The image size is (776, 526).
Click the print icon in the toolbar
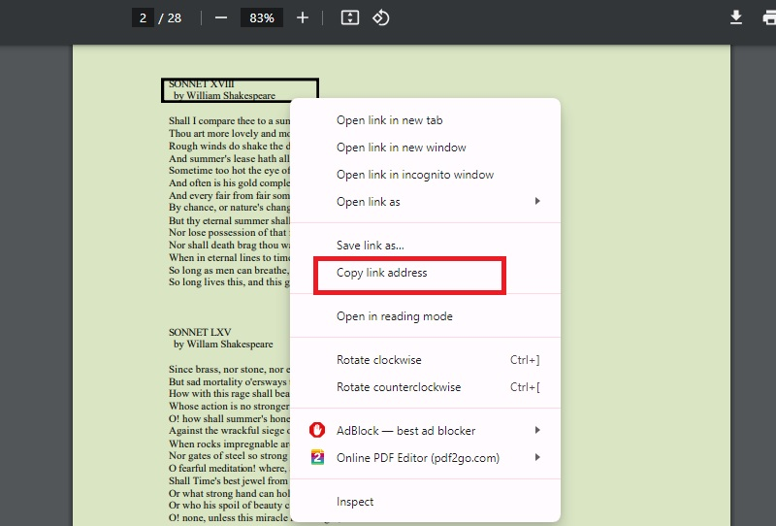click(769, 17)
